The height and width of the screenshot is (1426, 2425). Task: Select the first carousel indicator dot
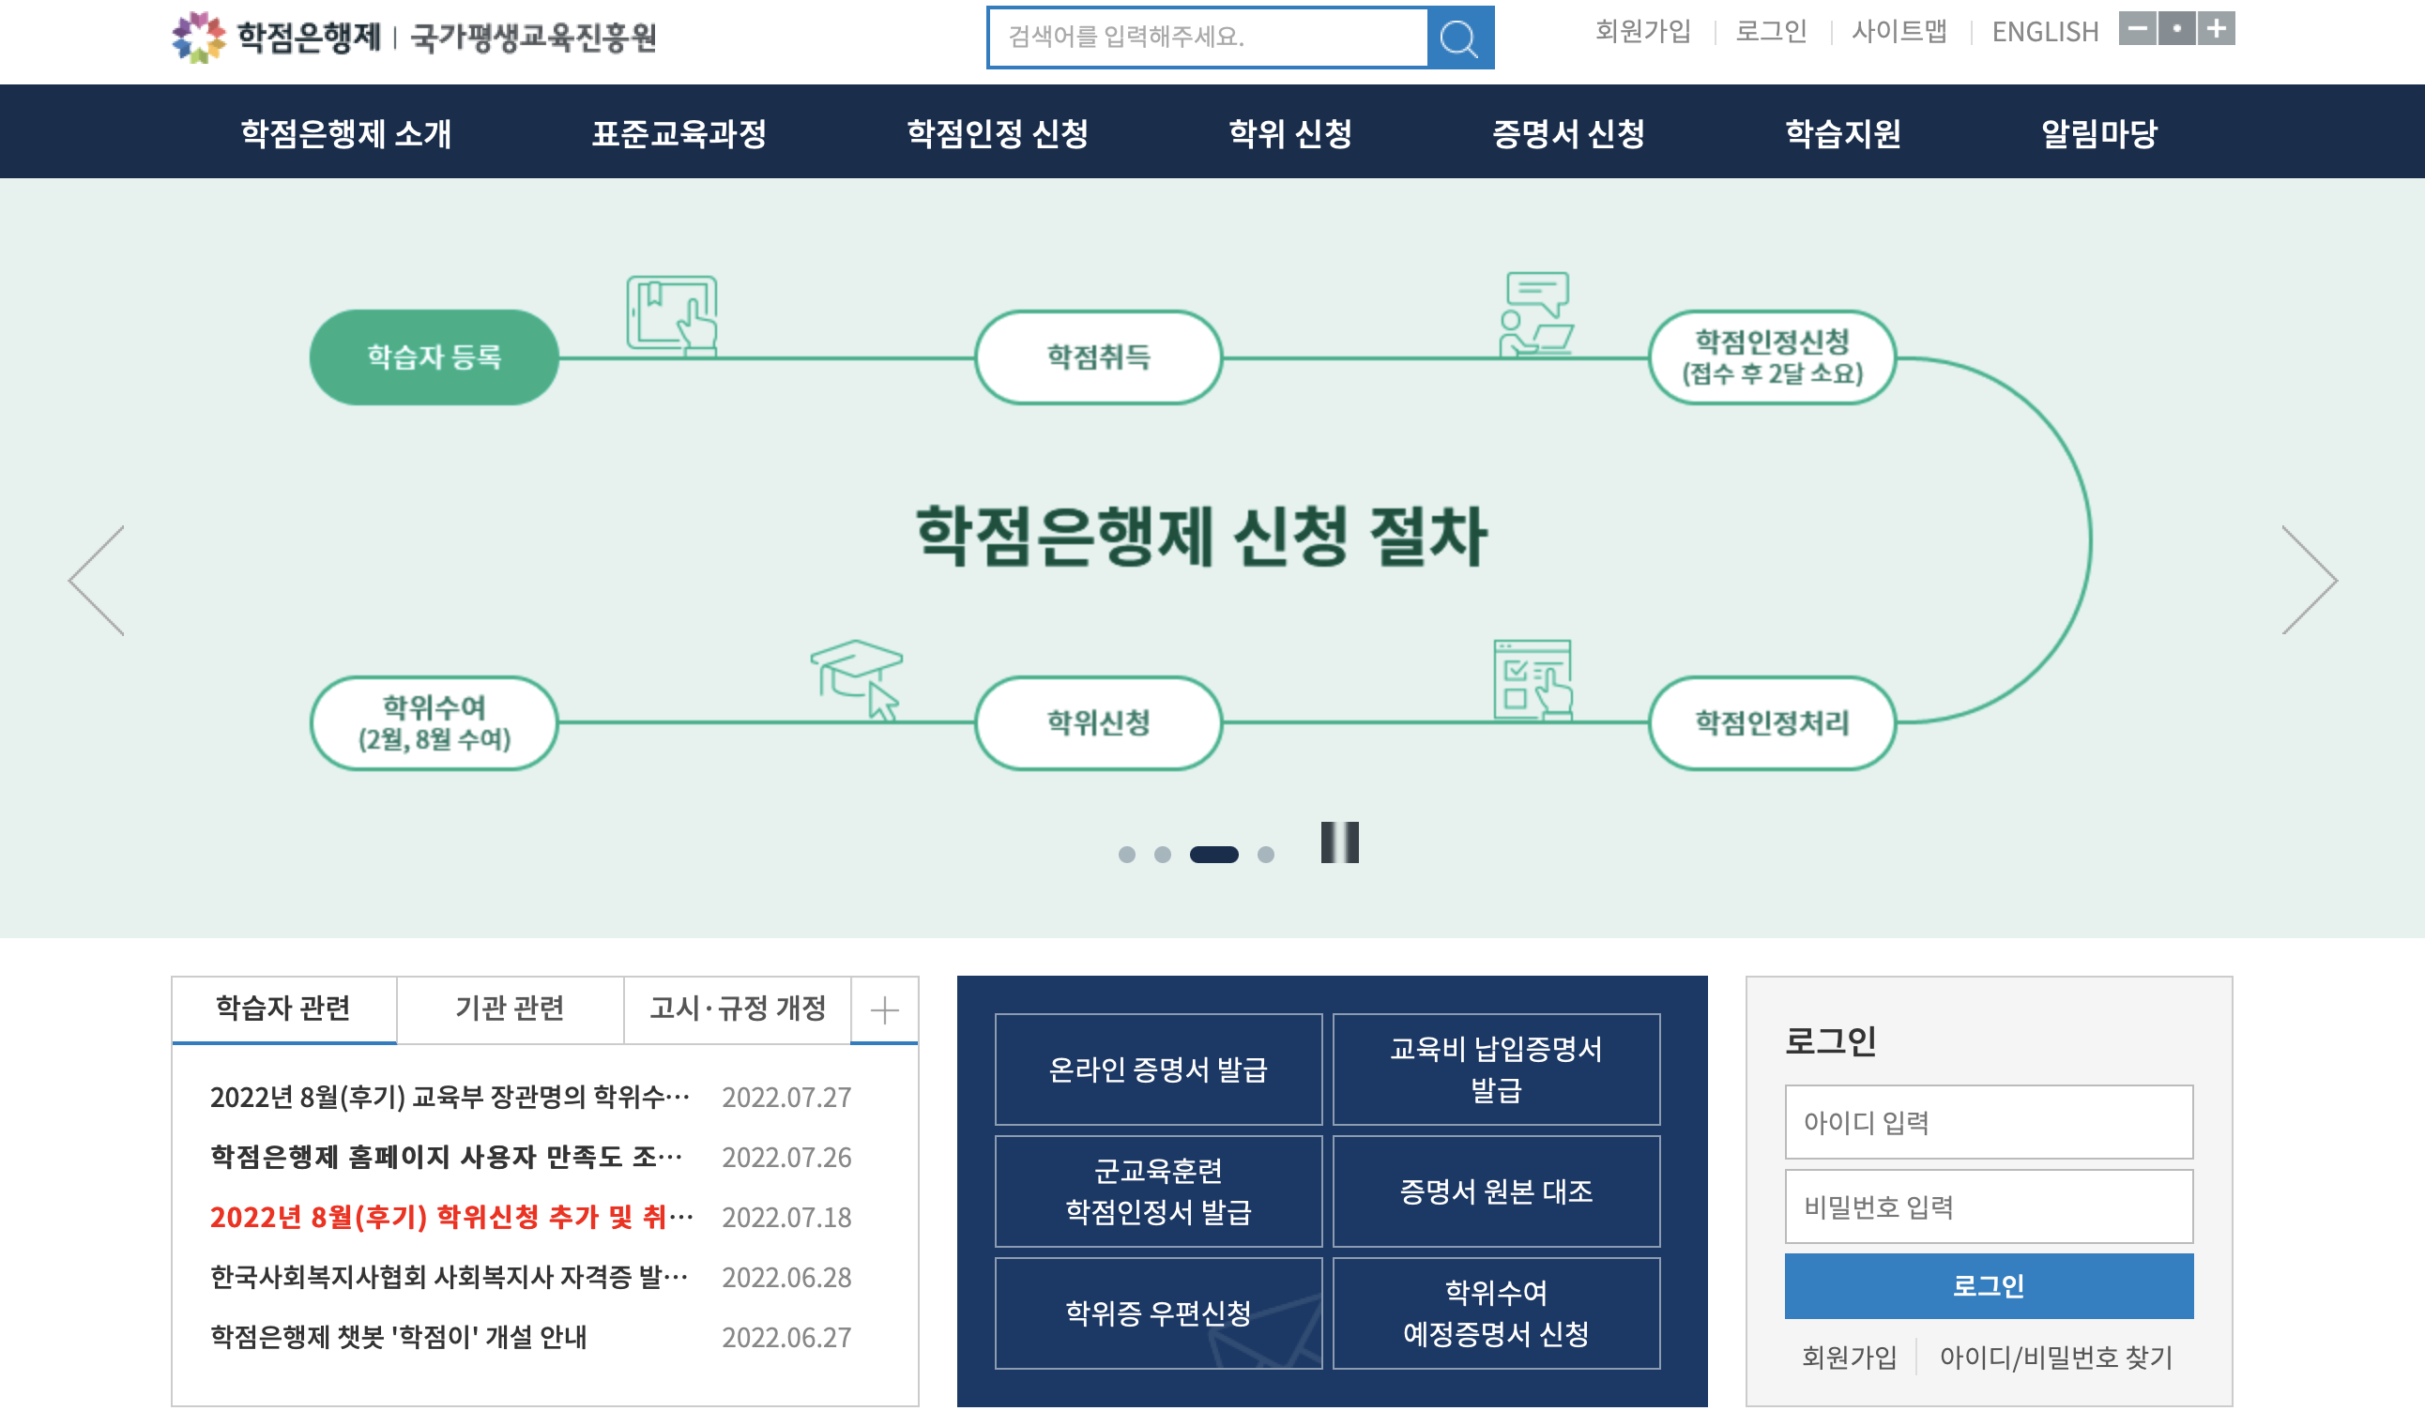coord(1127,853)
